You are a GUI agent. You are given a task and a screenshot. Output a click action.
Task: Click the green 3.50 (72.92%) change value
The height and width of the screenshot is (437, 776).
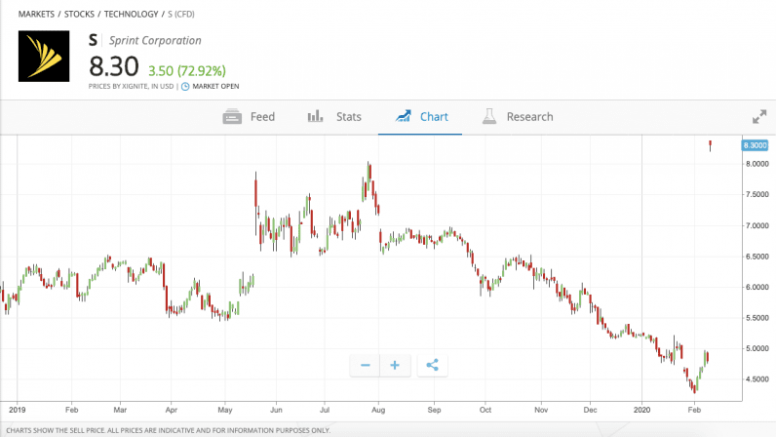click(186, 70)
